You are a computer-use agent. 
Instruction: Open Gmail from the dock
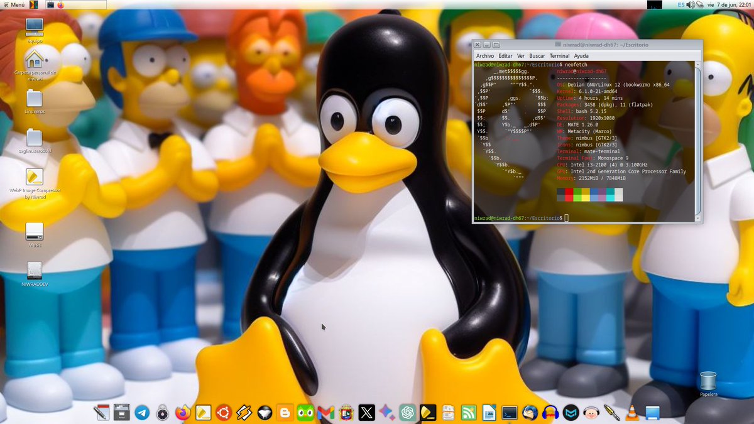click(x=325, y=413)
